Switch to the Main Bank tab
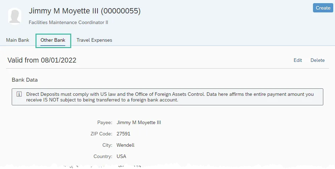This screenshot has width=335, height=169. pos(17,40)
